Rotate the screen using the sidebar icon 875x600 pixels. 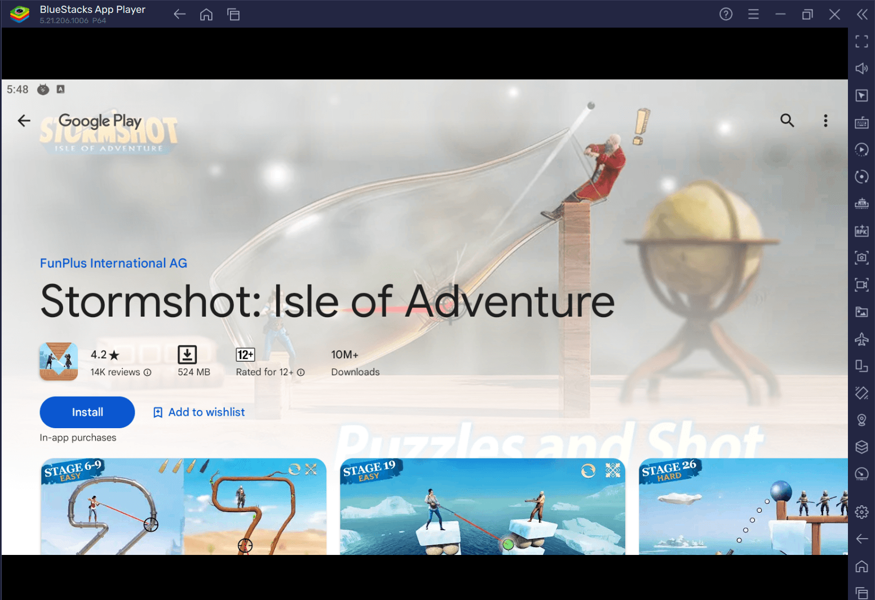(861, 366)
